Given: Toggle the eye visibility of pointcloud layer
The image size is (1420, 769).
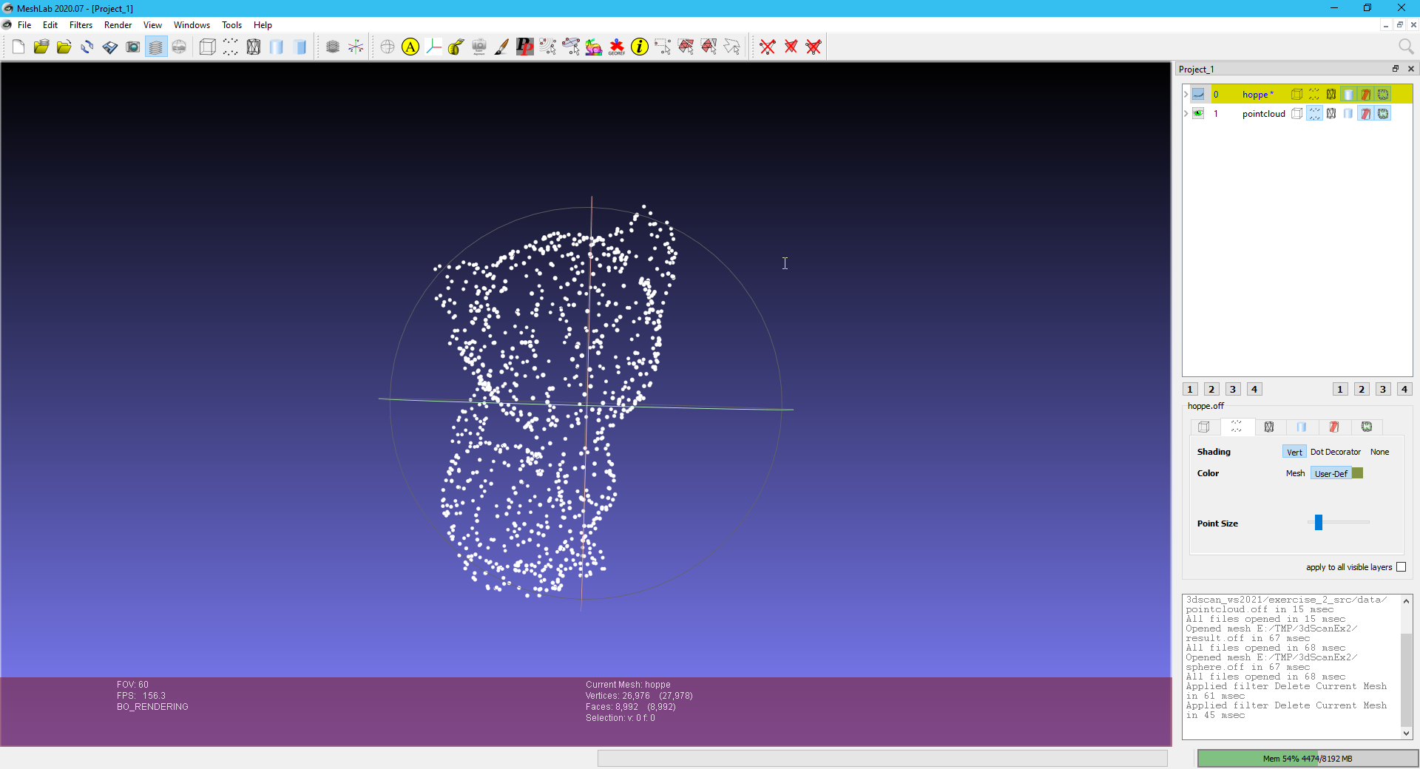Looking at the screenshot, I should point(1198,114).
